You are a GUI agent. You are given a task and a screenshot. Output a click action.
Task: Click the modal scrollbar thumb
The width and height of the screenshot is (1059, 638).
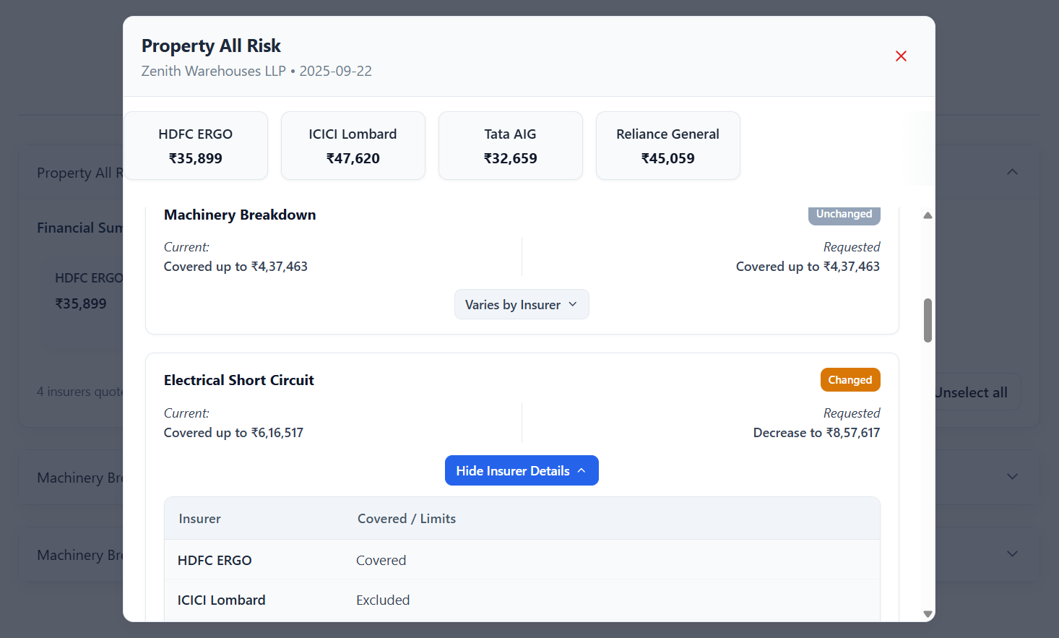(x=928, y=320)
